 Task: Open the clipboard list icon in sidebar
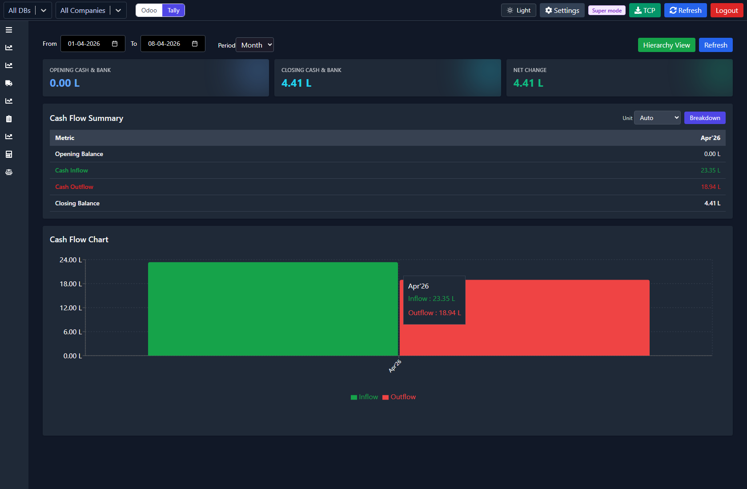pos(9,119)
